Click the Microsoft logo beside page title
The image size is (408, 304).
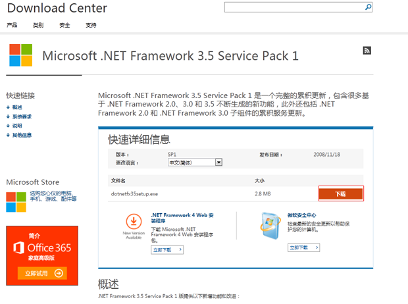[20, 55]
